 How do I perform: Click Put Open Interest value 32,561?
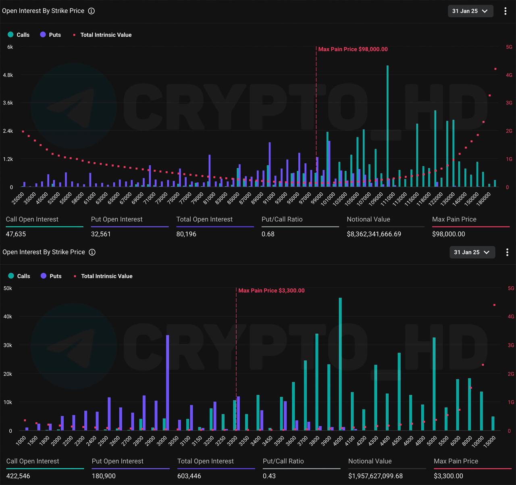[101, 234]
